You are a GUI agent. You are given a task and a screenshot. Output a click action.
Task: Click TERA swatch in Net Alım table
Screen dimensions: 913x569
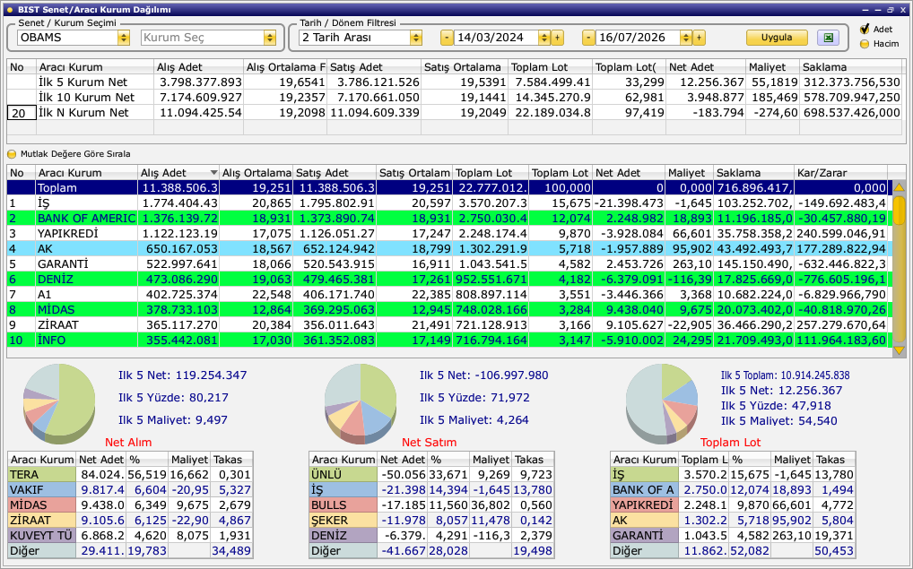click(42, 475)
